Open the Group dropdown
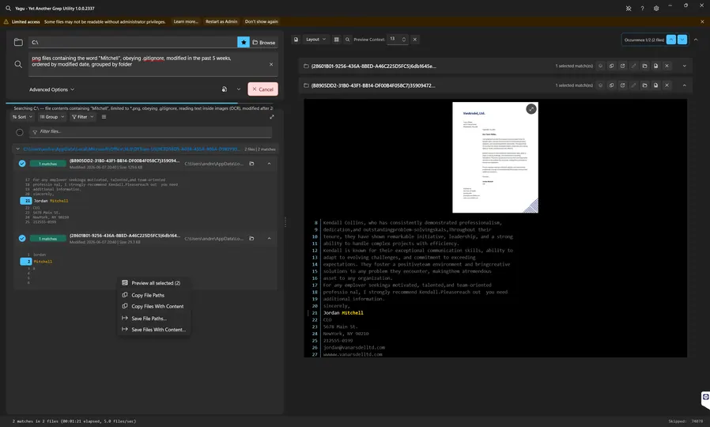Viewport: 710px width, 427px height. 51,117
